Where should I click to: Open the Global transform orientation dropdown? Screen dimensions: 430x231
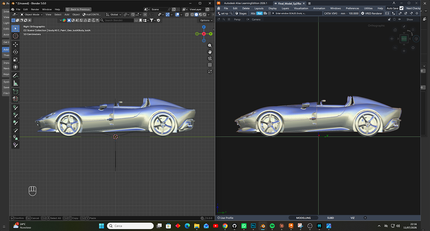point(113,15)
